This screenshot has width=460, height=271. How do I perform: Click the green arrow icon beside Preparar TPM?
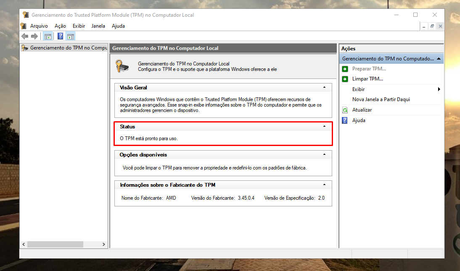click(x=345, y=69)
